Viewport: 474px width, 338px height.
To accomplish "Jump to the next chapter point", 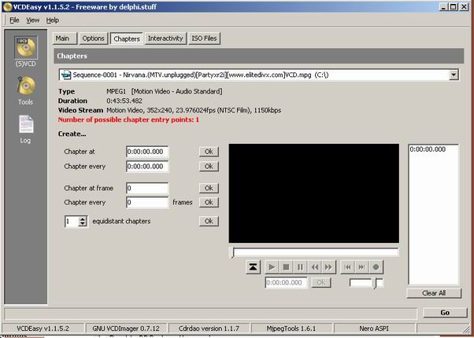I will pos(361,267).
